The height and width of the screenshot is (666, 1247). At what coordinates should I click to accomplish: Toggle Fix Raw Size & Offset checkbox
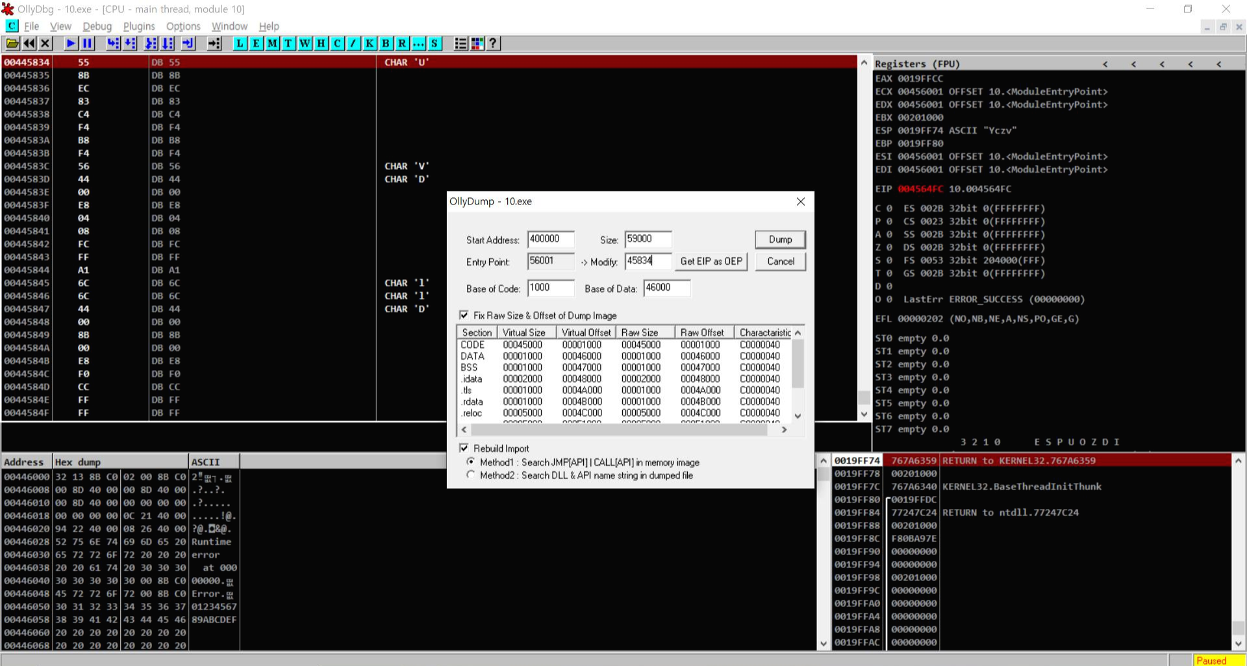464,315
